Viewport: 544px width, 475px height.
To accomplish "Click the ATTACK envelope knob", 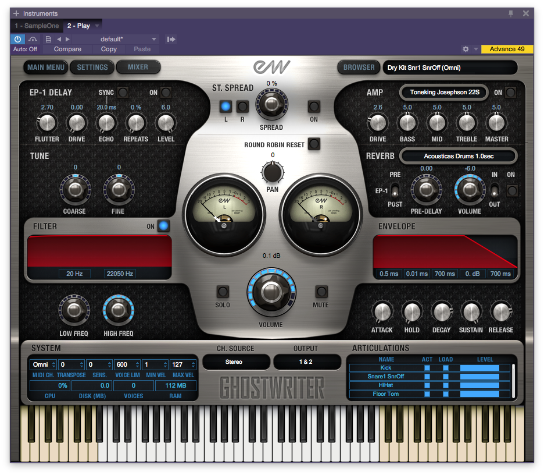I will [x=382, y=312].
